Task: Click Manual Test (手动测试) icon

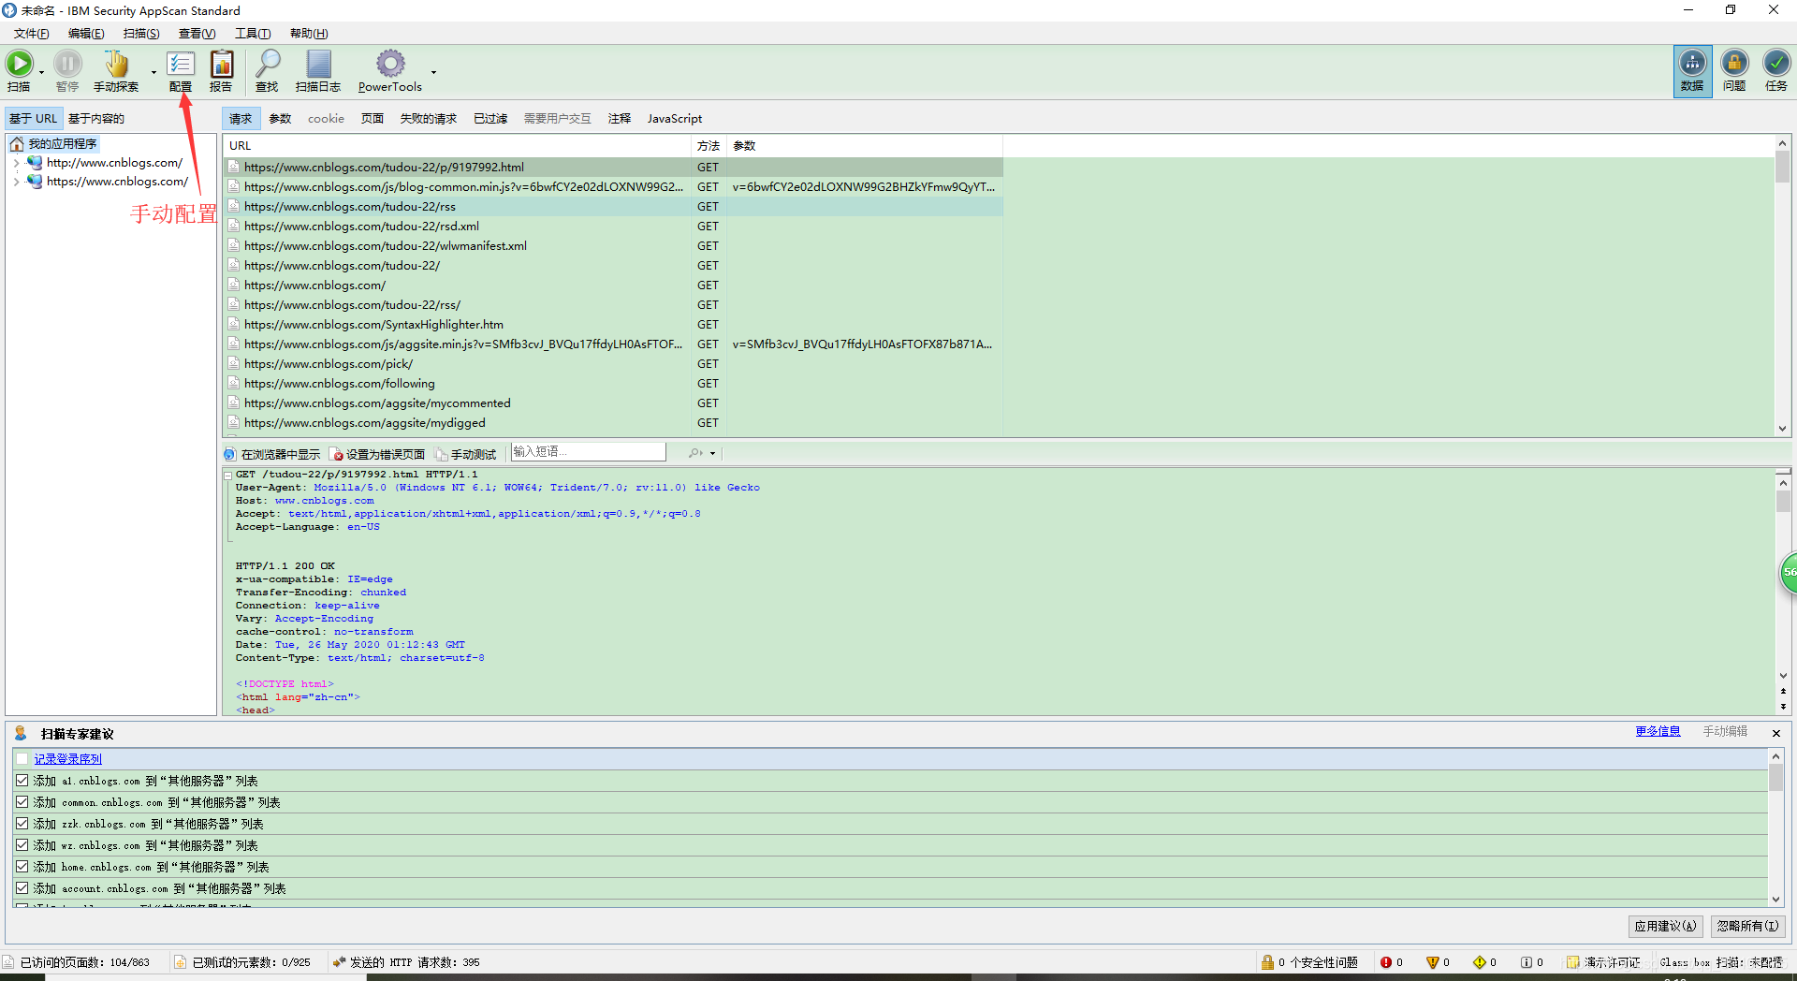Action: (x=442, y=454)
